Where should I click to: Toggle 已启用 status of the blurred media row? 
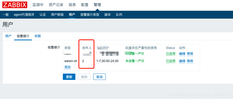pyautogui.click(x=171, y=54)
